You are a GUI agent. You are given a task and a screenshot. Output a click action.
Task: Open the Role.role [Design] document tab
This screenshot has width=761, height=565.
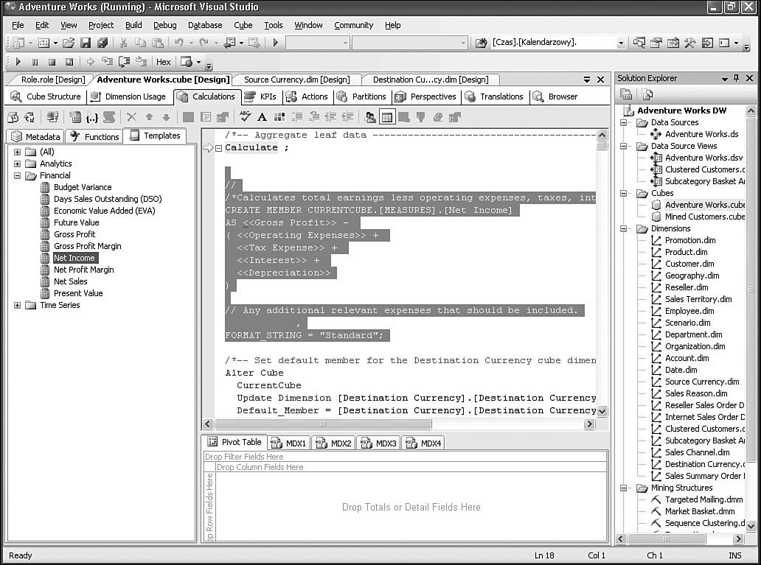(53, 80)
